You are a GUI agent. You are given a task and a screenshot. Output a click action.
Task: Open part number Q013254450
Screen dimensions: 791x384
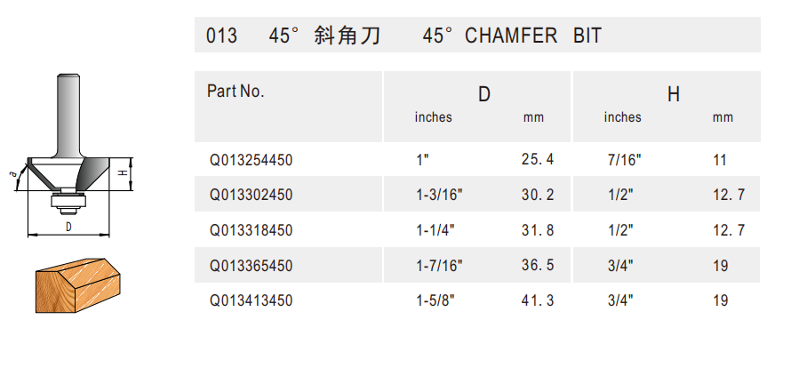click(x=252, y=161)
